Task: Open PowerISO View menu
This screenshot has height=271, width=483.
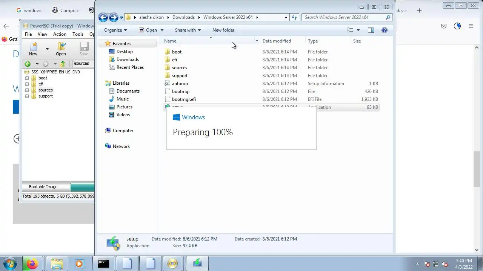Action: pyautogui.click(x=42, y=34)
